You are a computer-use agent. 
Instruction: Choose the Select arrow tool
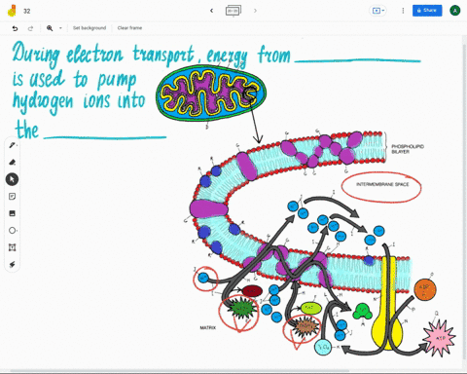(12, 179)
